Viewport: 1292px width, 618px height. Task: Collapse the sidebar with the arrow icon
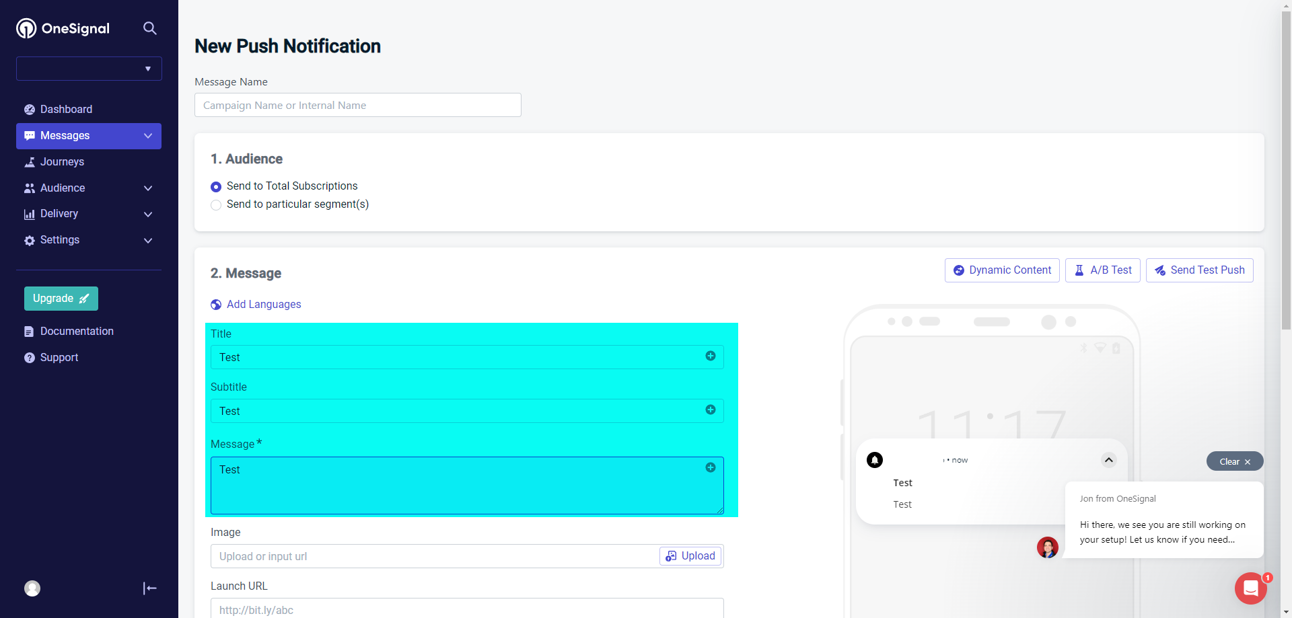tap(150, 588)
